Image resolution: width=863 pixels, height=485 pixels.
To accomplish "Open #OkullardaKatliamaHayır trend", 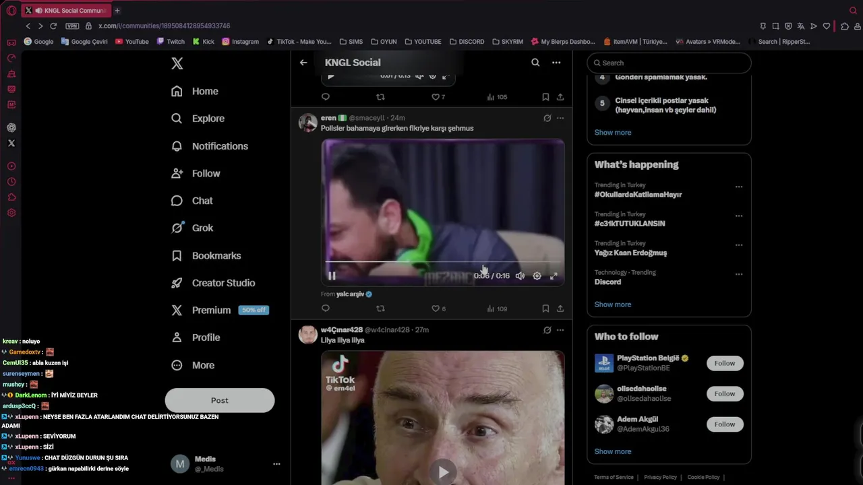I will 638,195.
